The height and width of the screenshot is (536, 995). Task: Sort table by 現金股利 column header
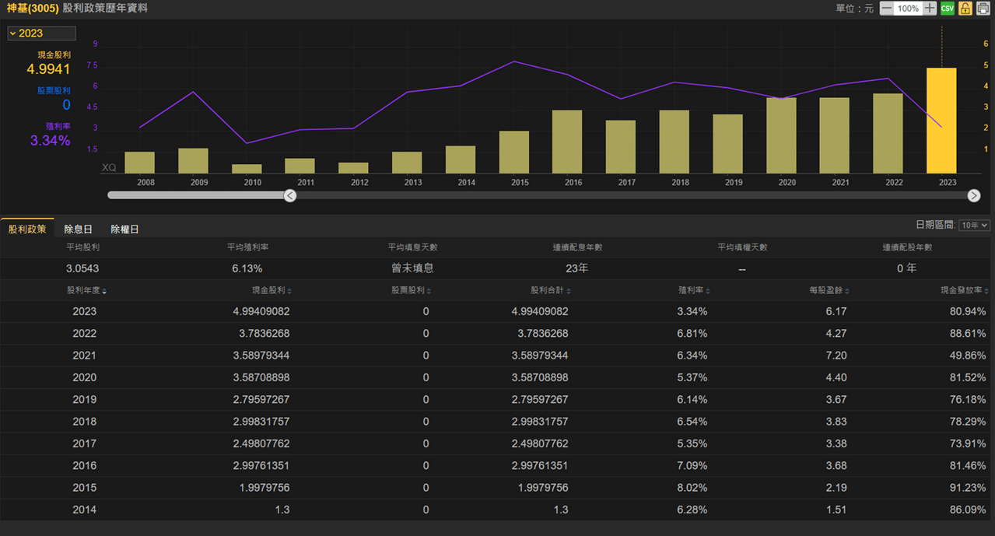[x=271, y=290]
